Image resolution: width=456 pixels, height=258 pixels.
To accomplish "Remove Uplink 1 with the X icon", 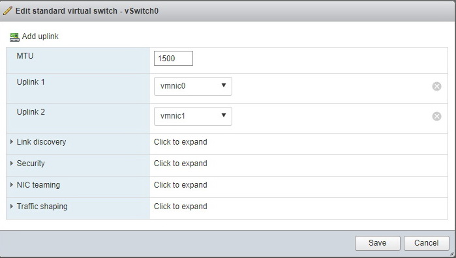I will 436,86.
